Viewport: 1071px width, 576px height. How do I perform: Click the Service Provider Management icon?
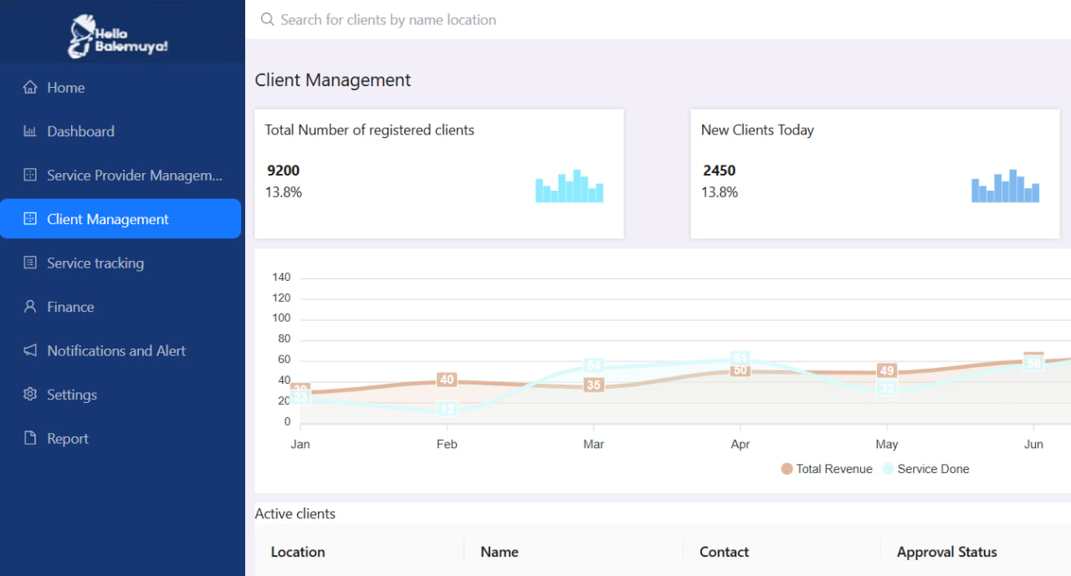point(30,176)
